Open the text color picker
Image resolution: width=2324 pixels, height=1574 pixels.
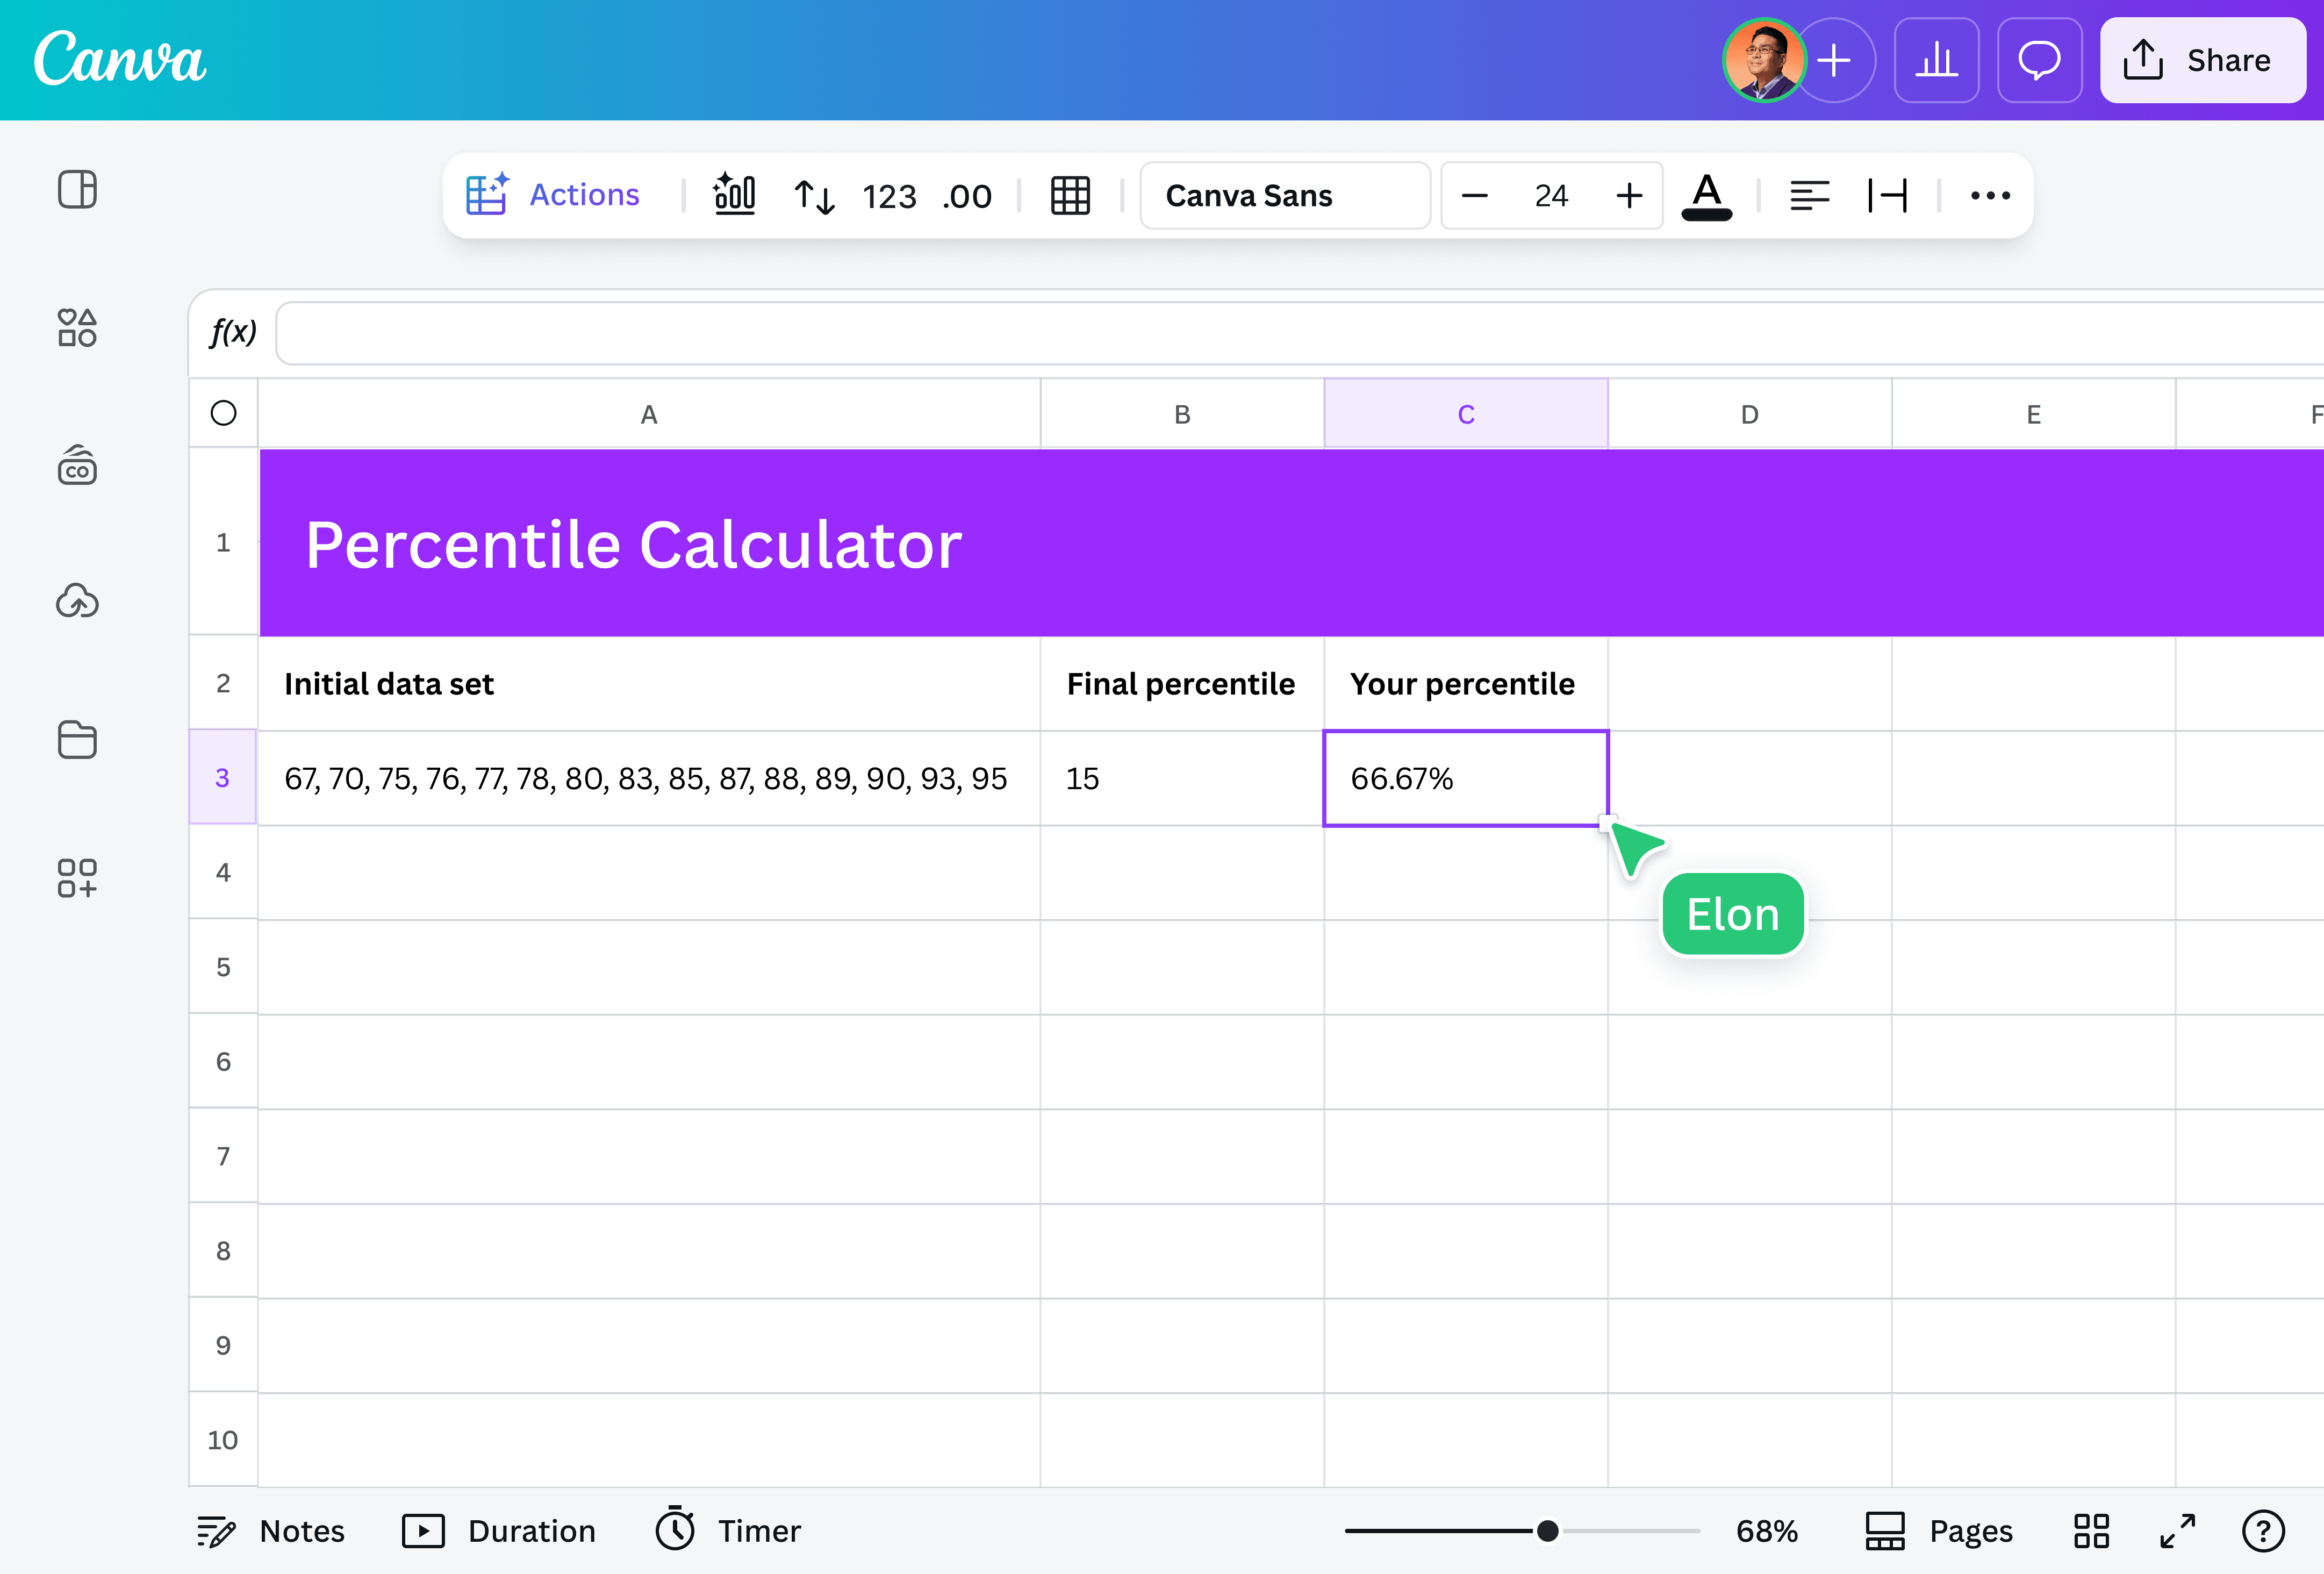pos(1707,196)
